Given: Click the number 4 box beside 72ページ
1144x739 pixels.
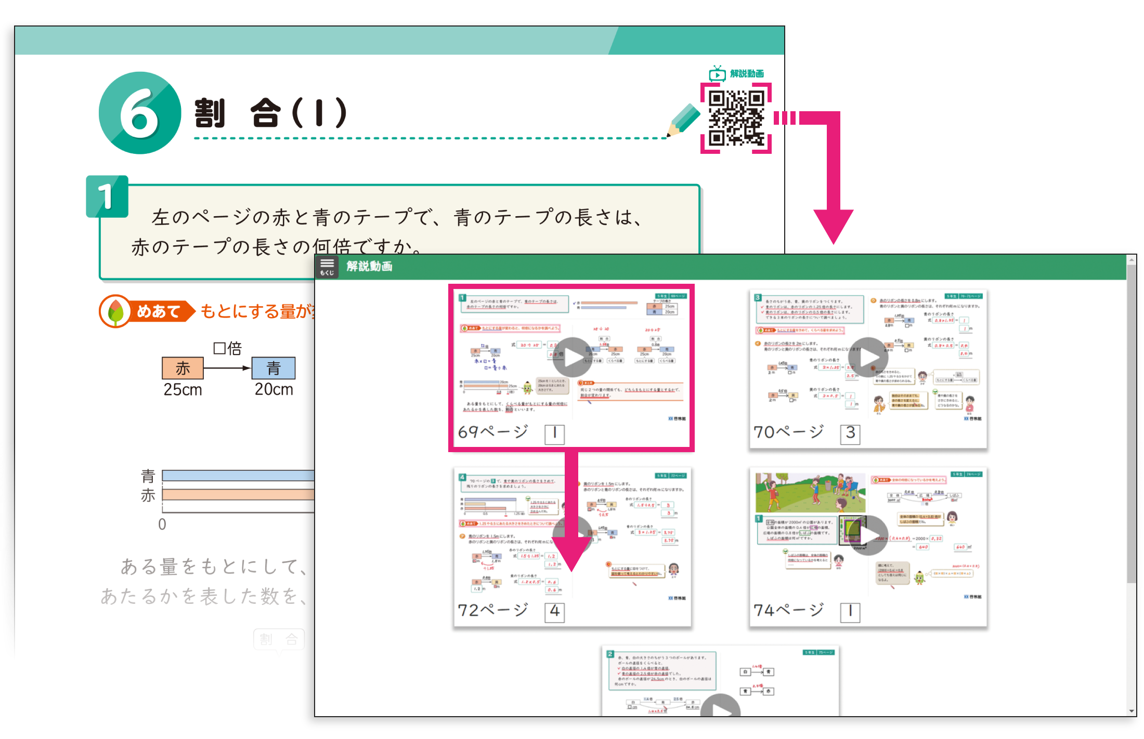Looking at the screenshot, I should tap(554, 612).
